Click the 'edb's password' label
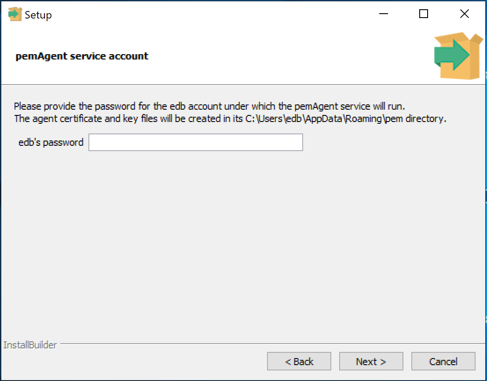Screen dimensions: 487x381 (x=51, y=142)
